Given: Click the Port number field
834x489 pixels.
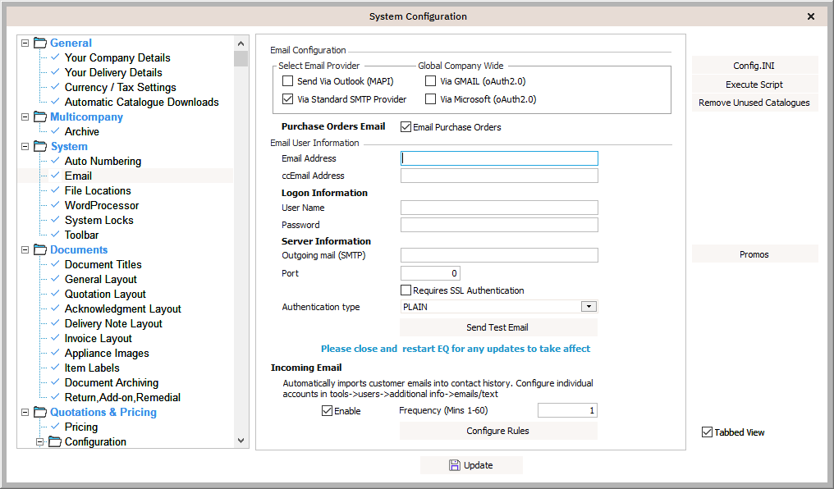Looking at the screenshot, I should pyautogui.click(x=430, y=273).
